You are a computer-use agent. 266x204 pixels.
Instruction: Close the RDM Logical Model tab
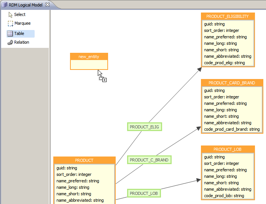(48, 5)
